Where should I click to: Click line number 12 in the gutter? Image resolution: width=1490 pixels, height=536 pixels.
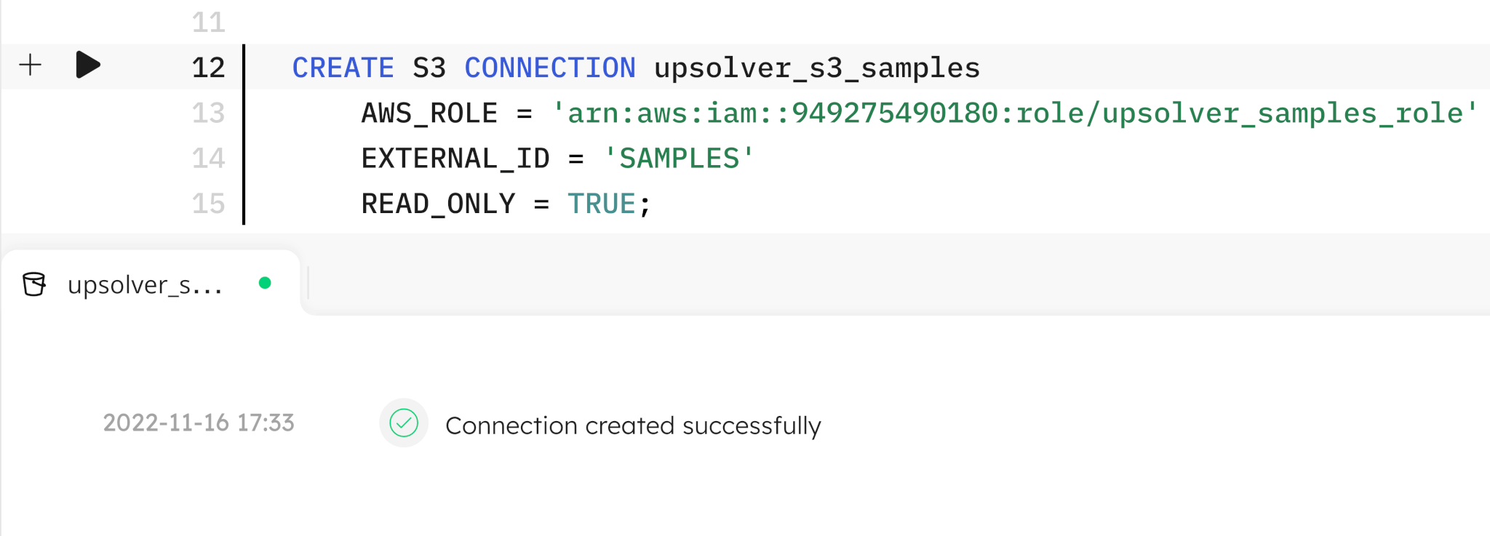point(208,68)
